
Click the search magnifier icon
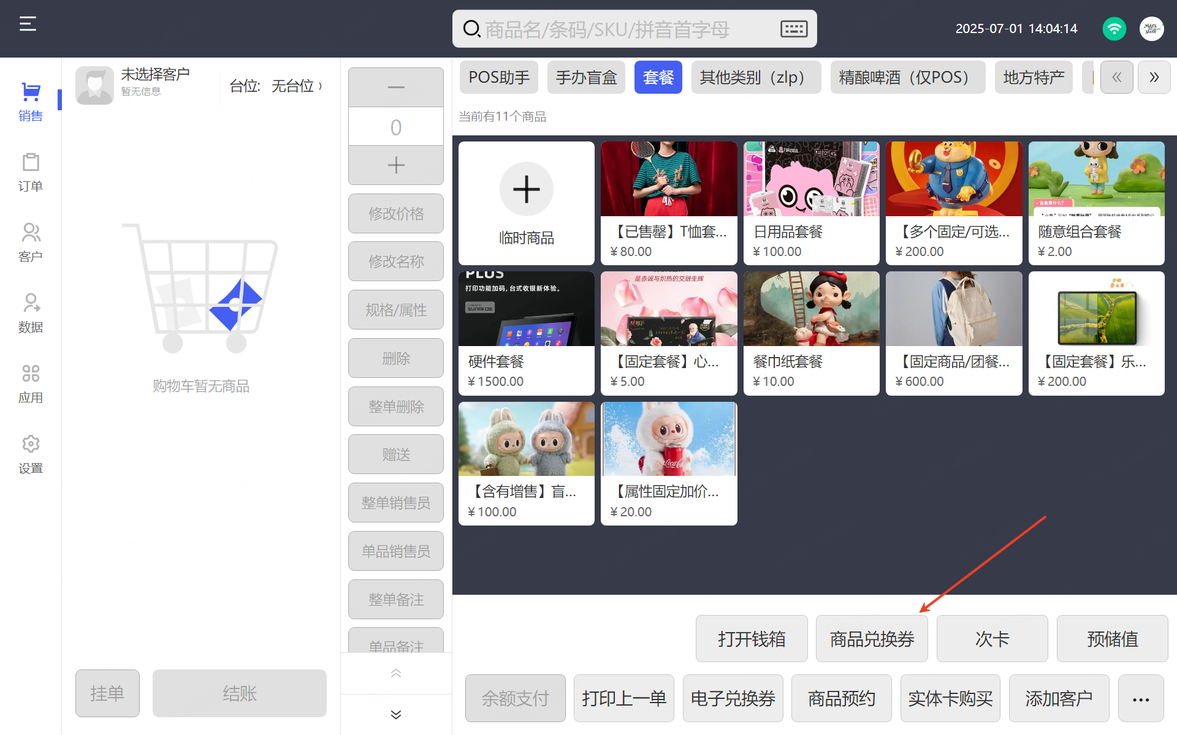click(x=471, y=29)
